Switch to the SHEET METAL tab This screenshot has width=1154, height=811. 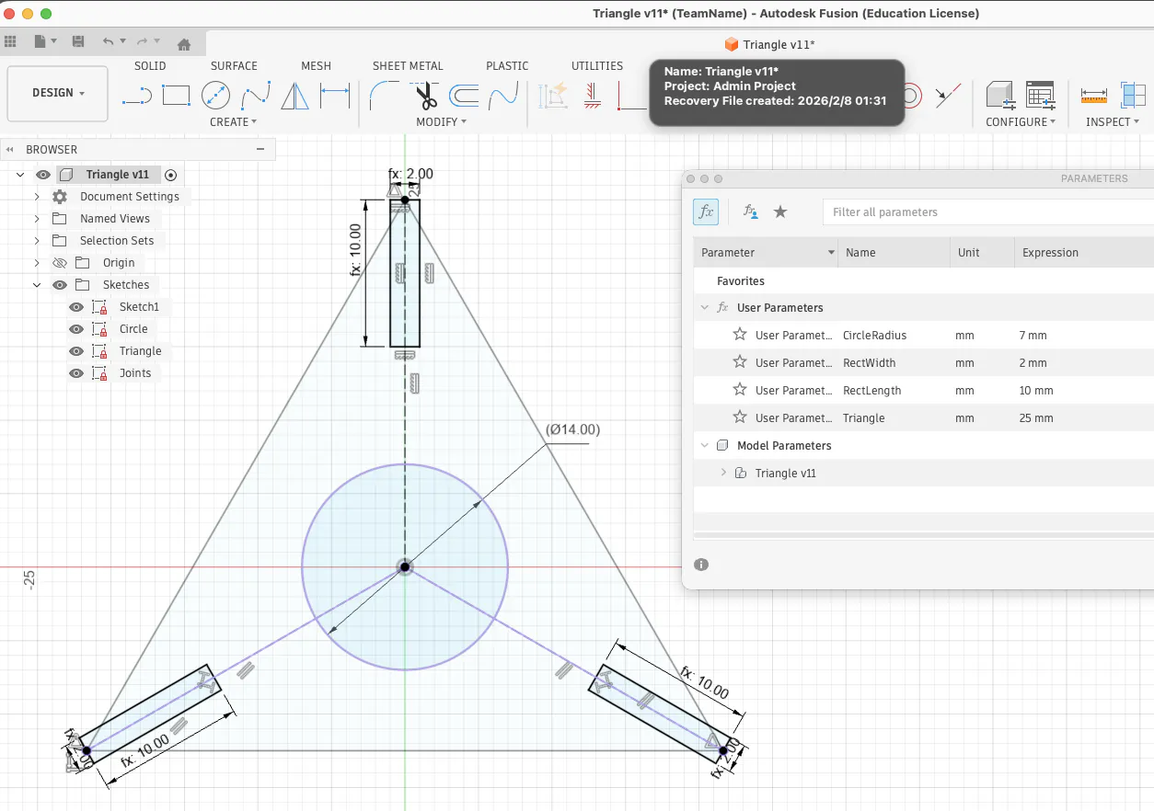408,65
